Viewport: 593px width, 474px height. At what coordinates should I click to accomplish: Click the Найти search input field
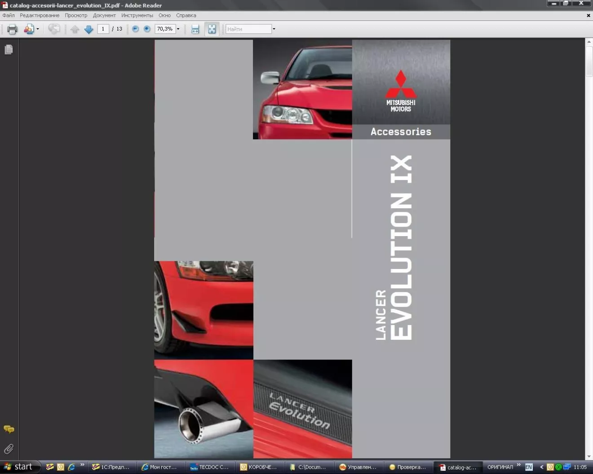[248, 29]
